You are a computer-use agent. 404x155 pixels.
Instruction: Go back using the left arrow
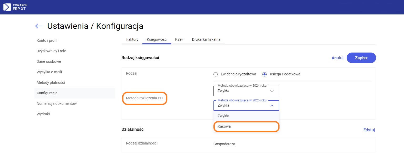[x=39, y=26]
